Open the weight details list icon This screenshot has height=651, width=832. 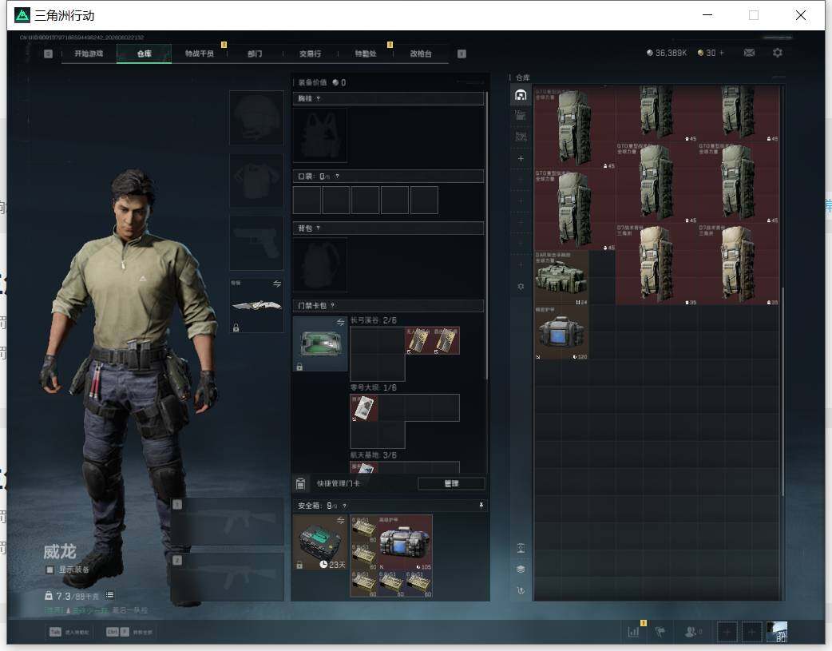click(110, 595)
